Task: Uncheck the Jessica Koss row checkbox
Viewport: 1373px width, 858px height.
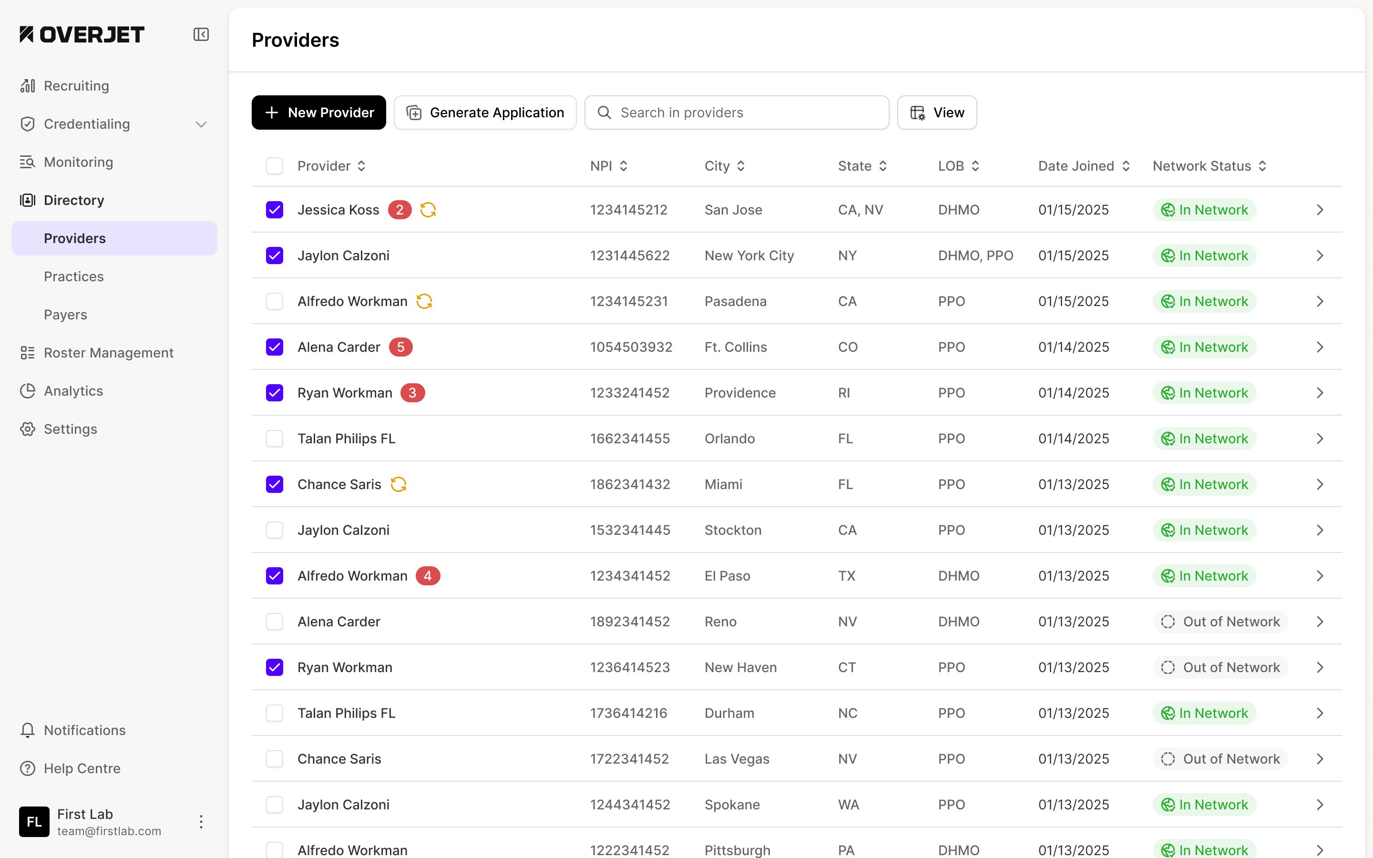Action: (275, 210)
